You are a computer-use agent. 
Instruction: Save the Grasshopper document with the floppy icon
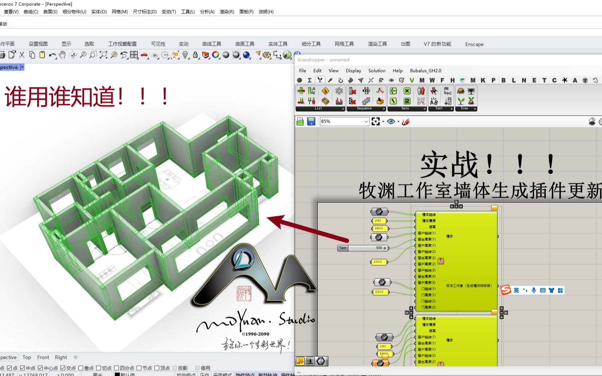[311, 122]
